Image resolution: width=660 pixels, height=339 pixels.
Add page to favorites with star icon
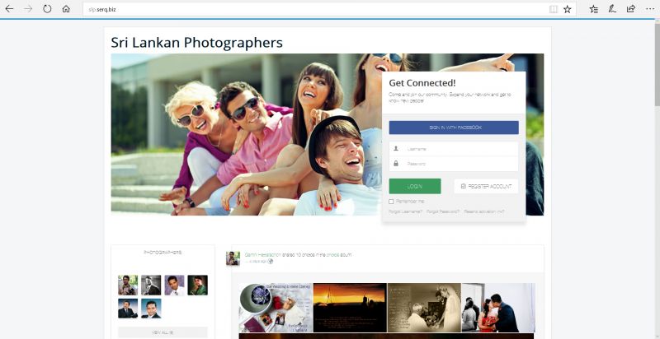[568, 9]
